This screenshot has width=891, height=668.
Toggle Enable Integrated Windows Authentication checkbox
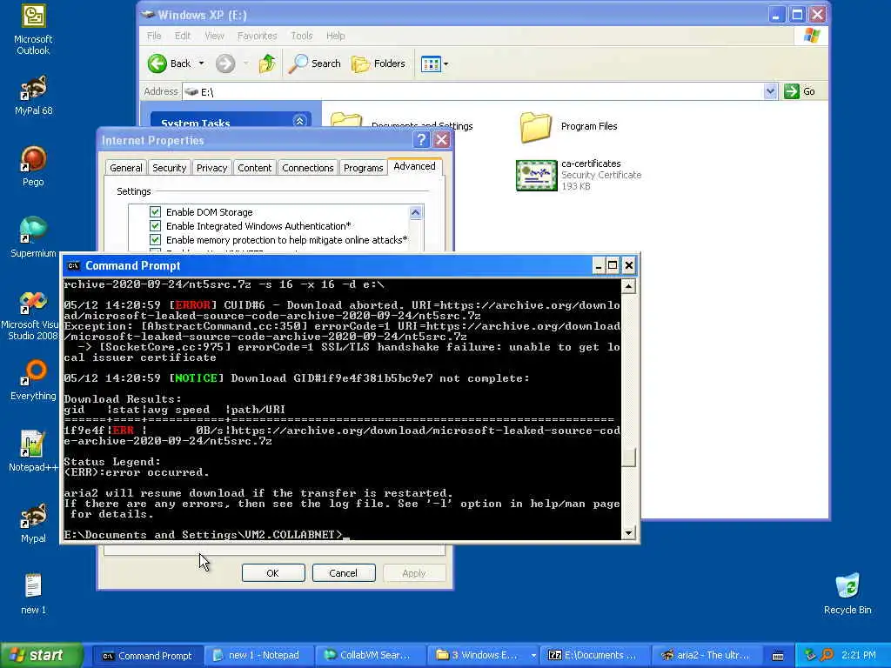coord(155,226)
